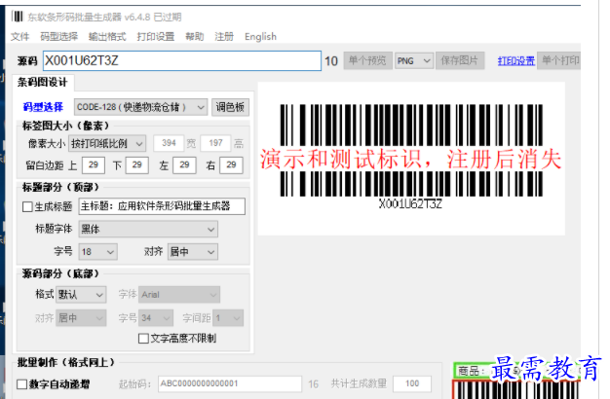
Task: Open the PNG format dropdown
Action: coord(413,61)
